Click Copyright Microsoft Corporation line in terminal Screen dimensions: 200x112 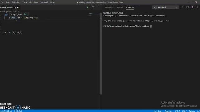pyautogui.click(x=134, y=16)
